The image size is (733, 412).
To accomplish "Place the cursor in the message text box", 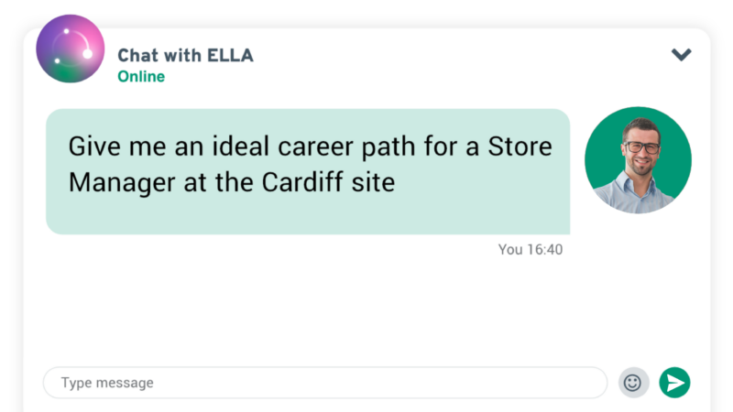I will tap(325, 383).
